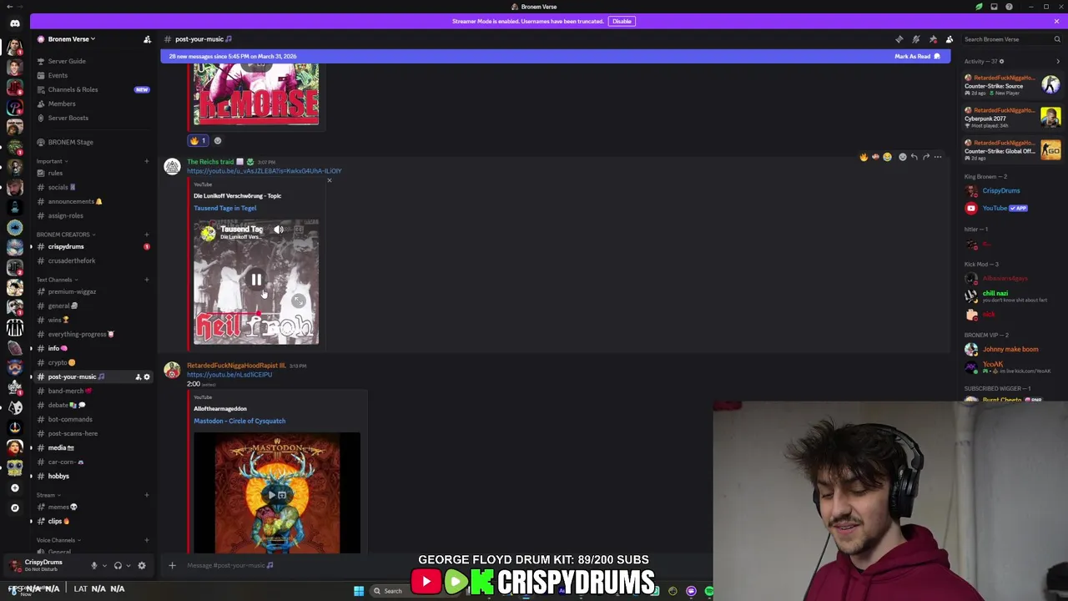The image size is (1068, 601).
Task: Click the forward arrow on hovered message
Action: (925, 157)
